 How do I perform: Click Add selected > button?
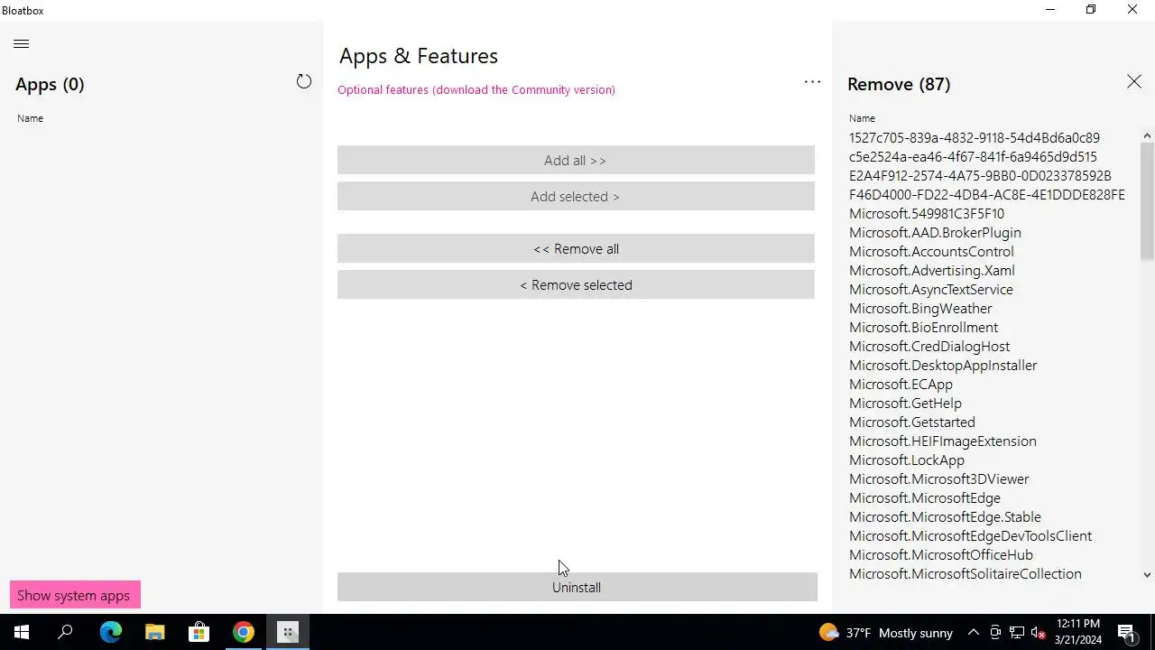coord(576,196)
